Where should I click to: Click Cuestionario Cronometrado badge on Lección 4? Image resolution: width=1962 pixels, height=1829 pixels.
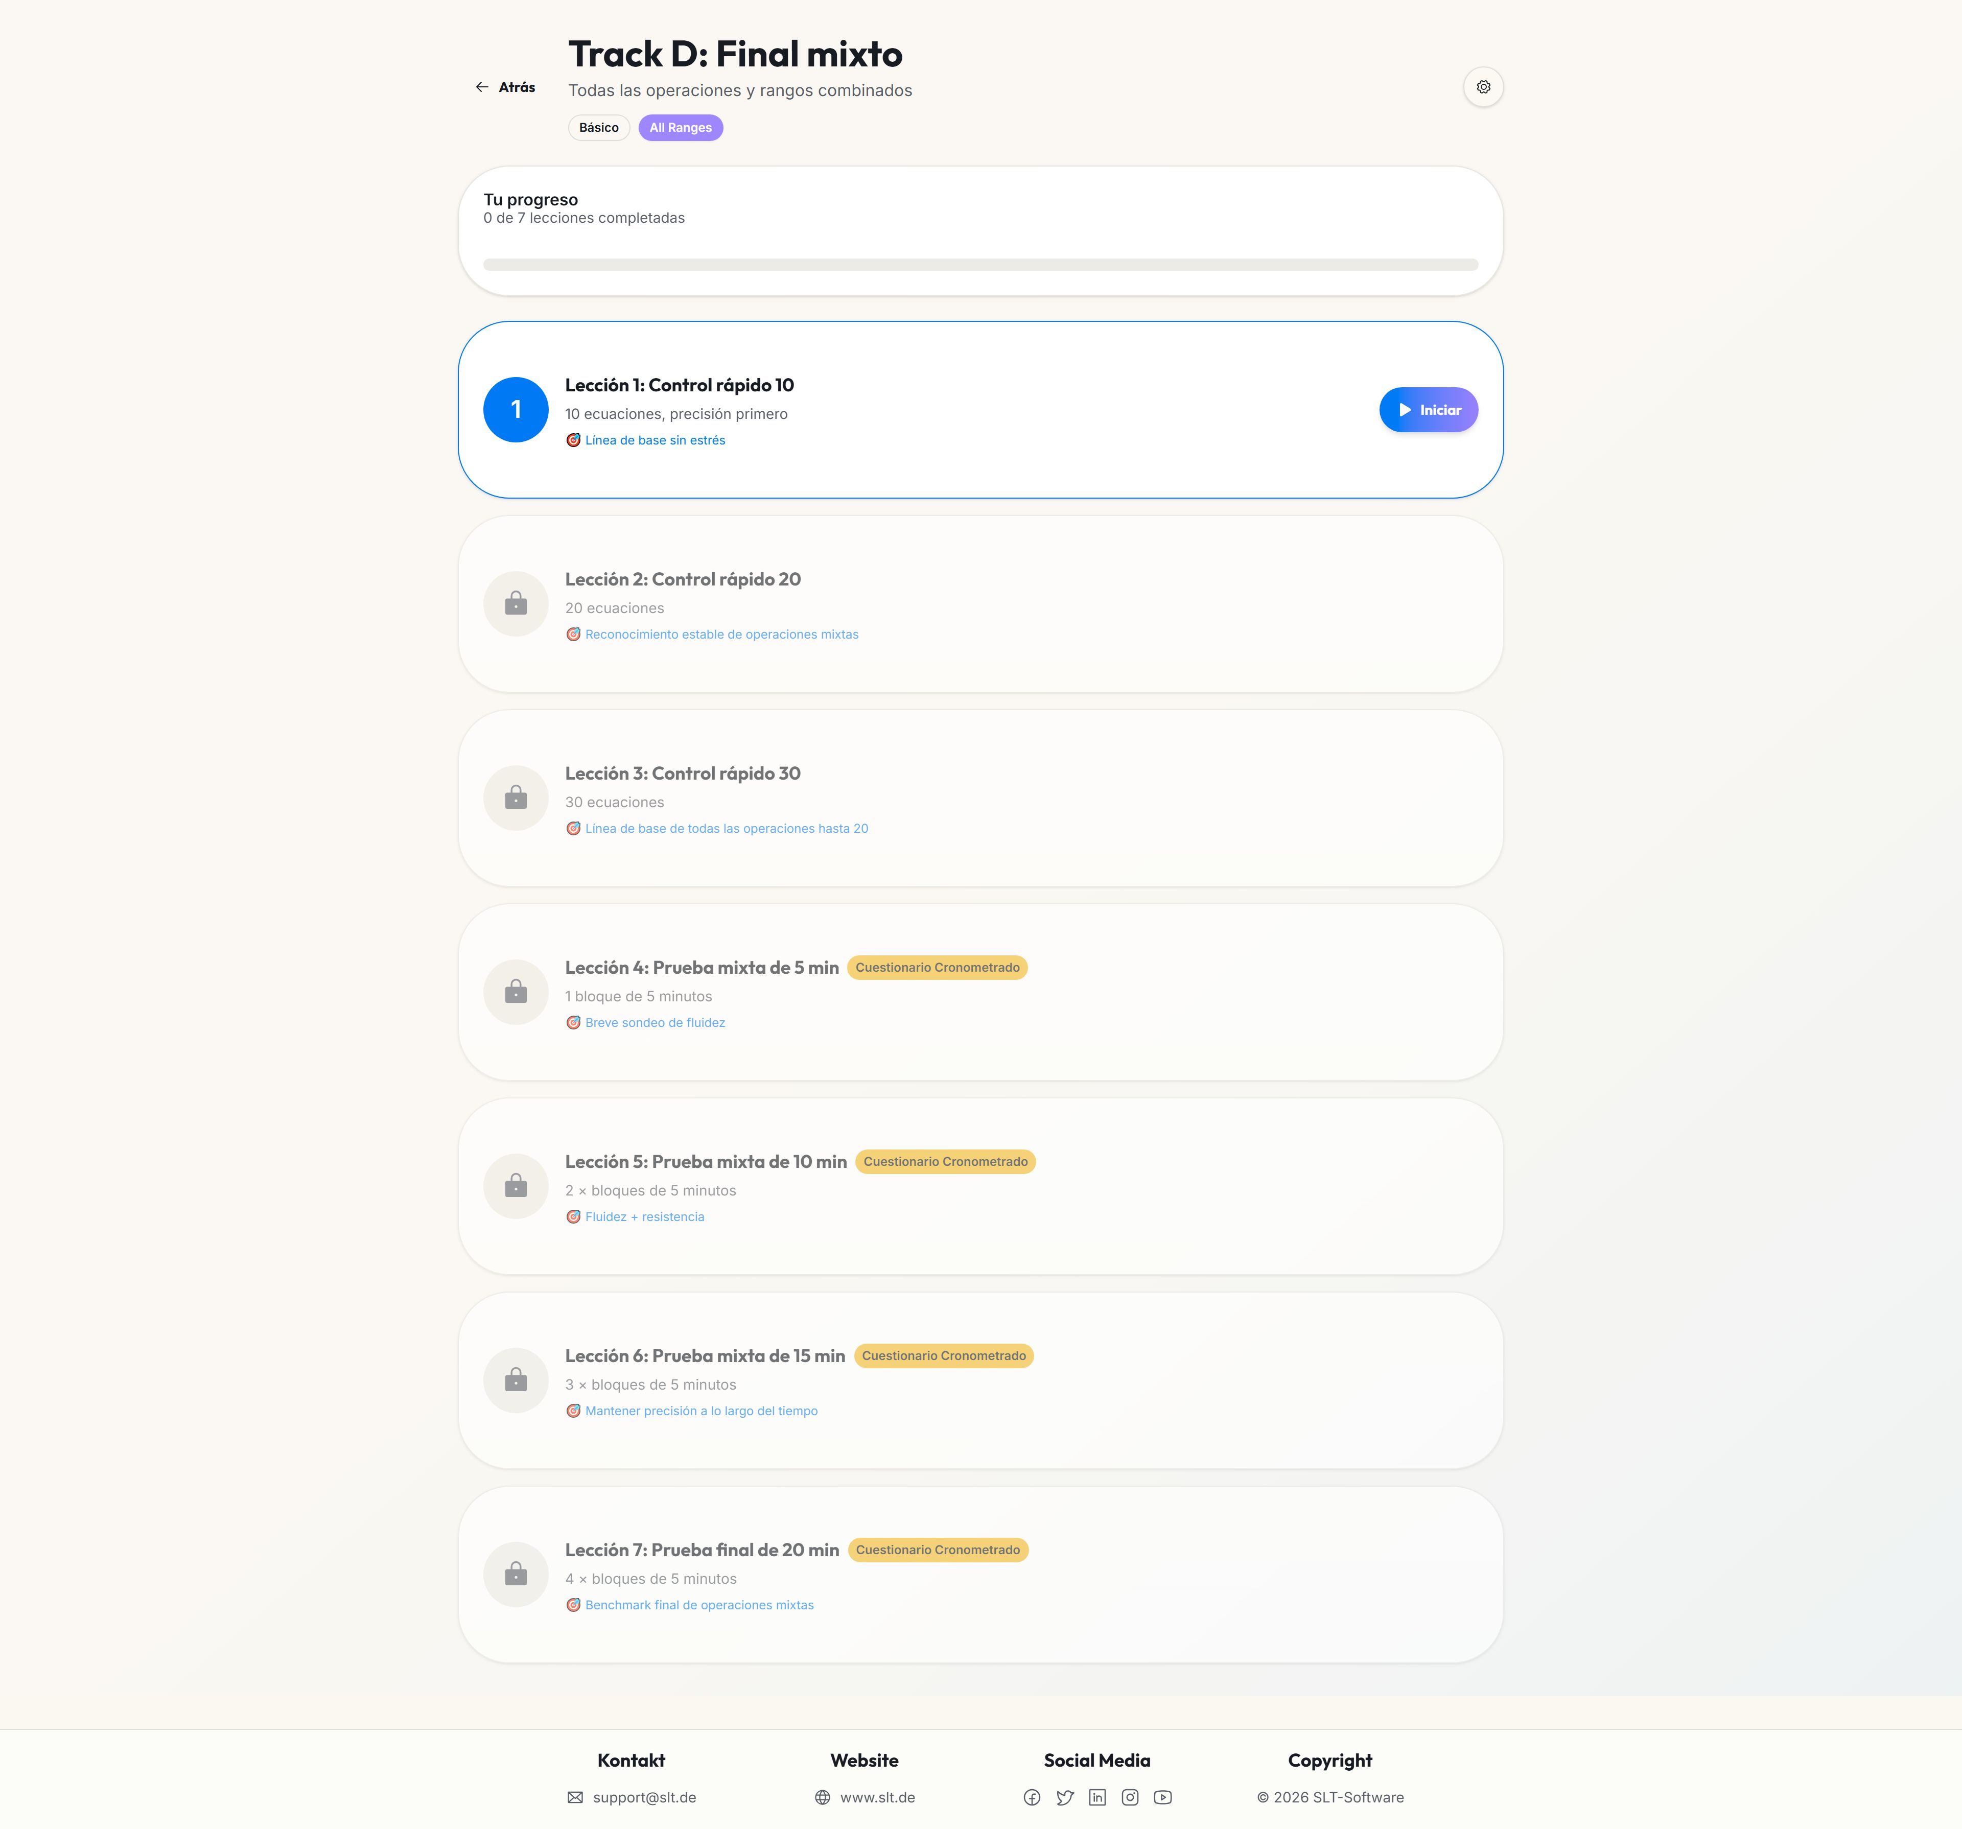pos(937,967)
